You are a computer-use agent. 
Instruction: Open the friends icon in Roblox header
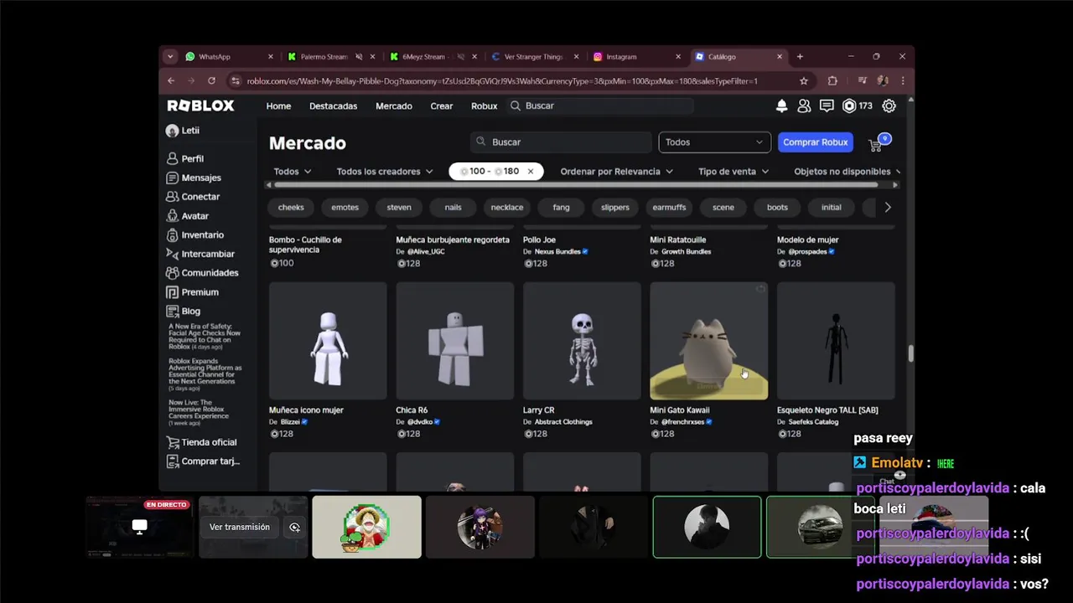pos(804,106)
